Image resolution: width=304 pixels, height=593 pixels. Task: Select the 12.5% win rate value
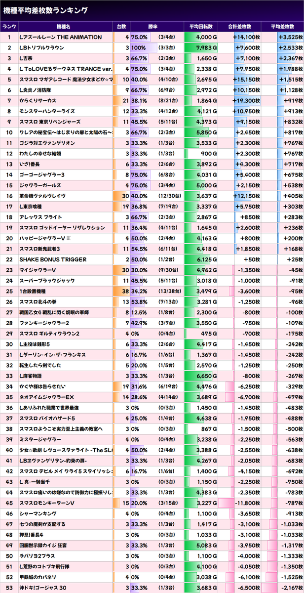click(x=139, y=312)
